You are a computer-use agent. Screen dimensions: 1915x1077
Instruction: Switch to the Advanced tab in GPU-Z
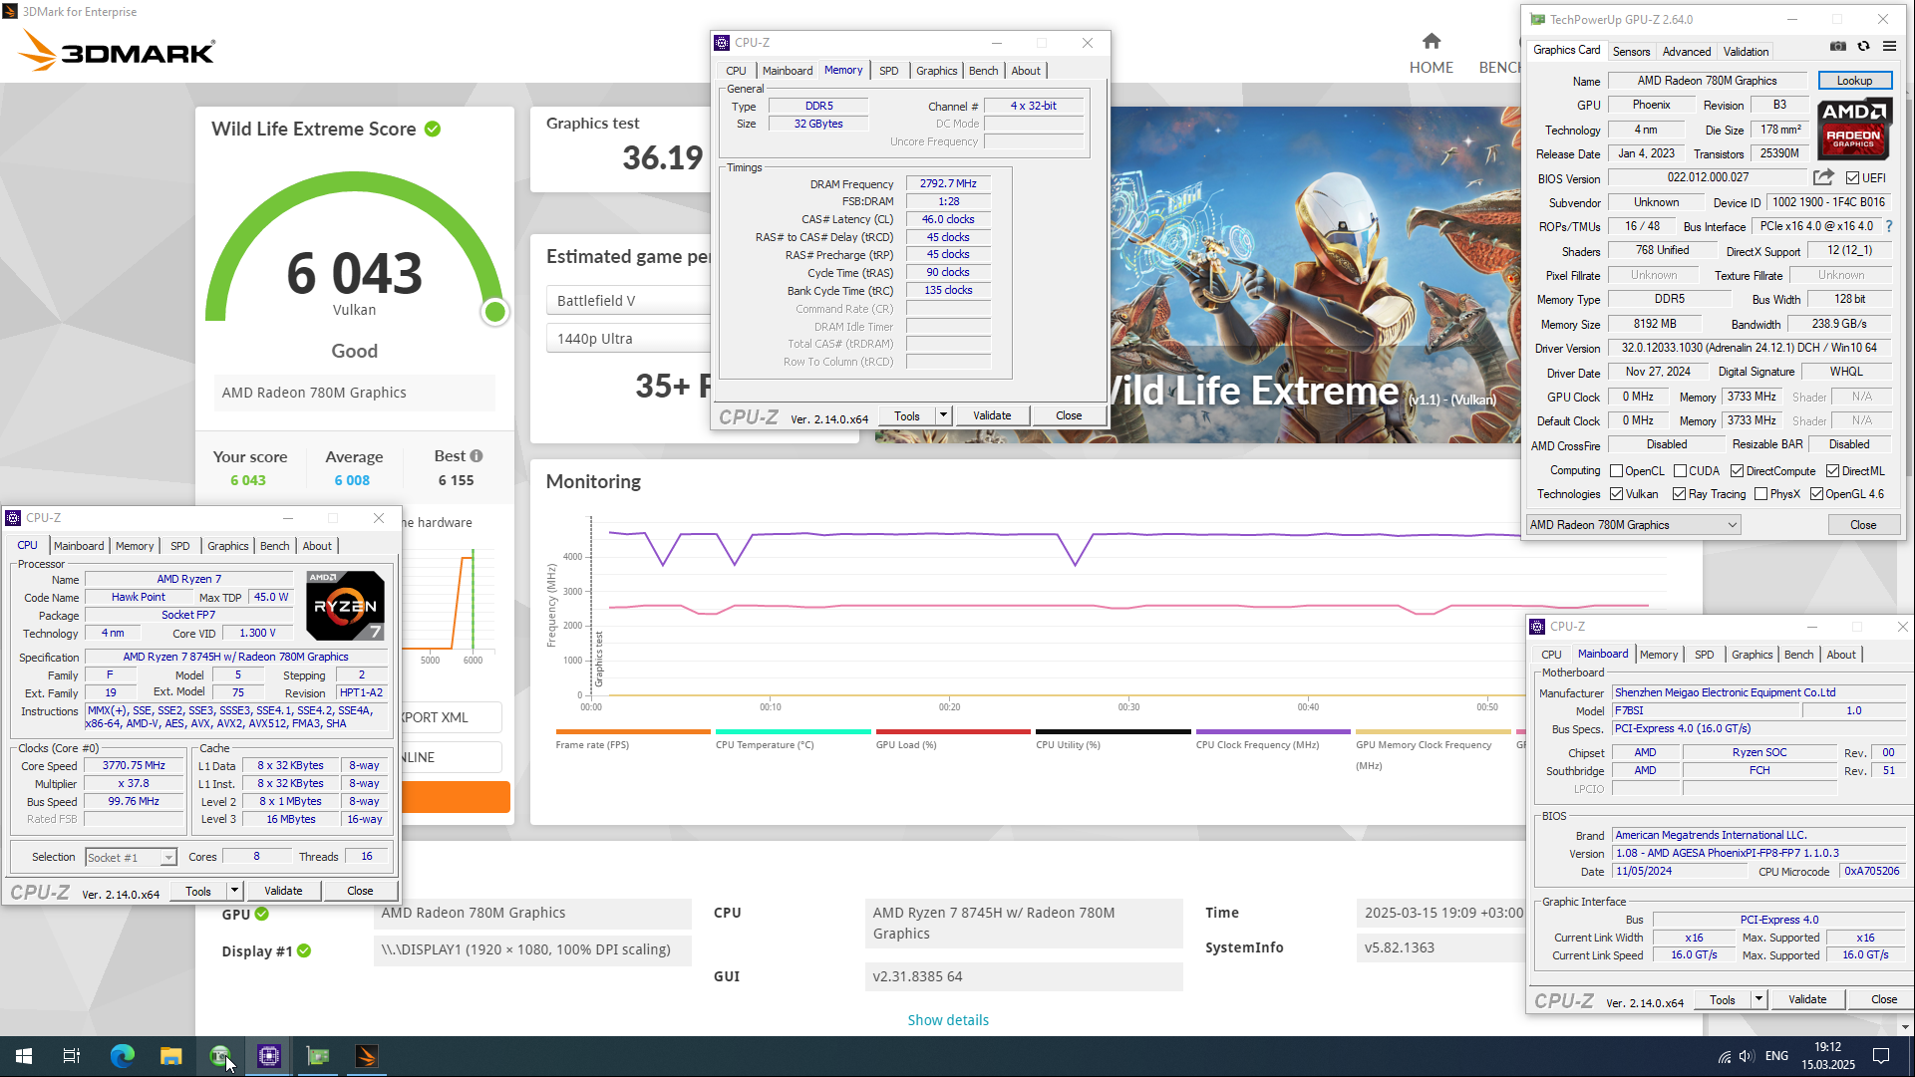[x=1686, y=52]
